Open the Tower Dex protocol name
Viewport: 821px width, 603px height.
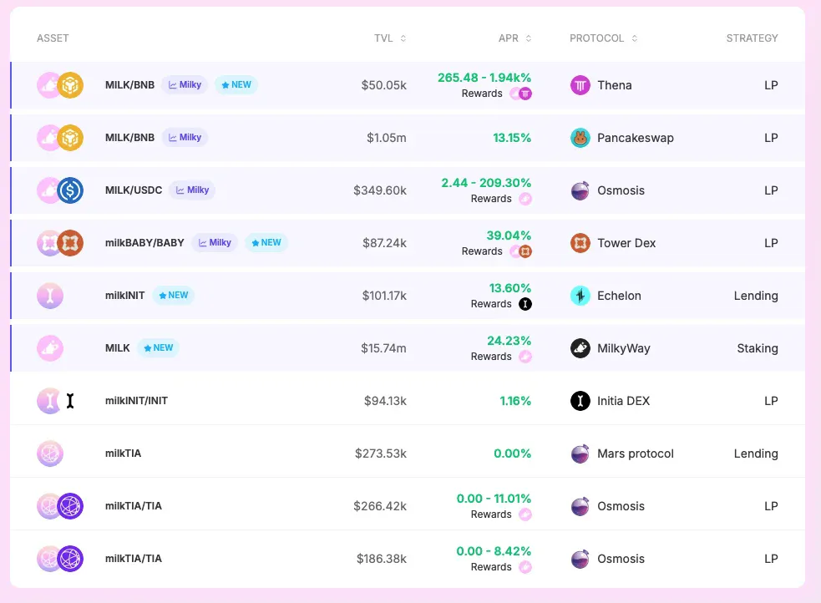(626, 243)
